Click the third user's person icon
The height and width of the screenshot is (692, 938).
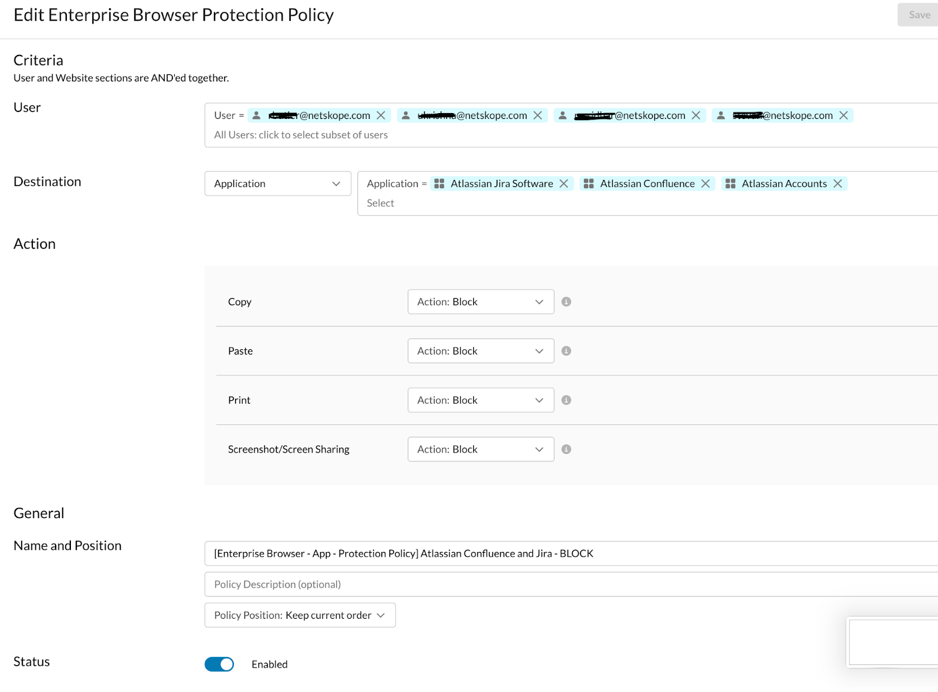click(x=562, y=115)
